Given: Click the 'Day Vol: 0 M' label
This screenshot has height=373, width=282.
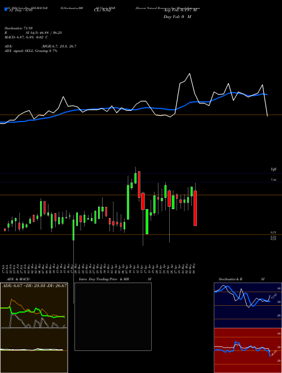Looking at the screenshot, I should tap(177, 17).
